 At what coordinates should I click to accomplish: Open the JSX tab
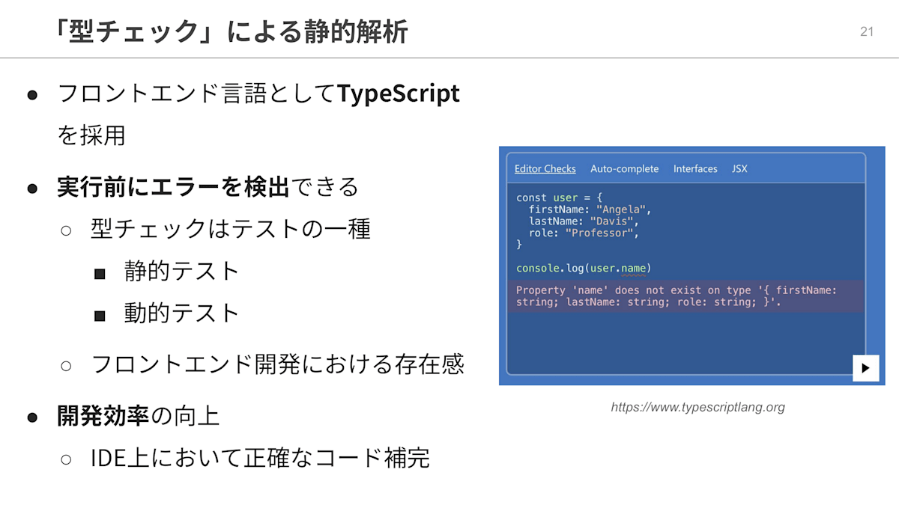coord(739,169)
